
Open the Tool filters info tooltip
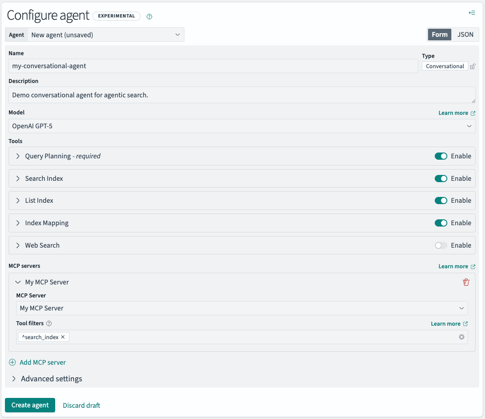(x=49, y=323)
